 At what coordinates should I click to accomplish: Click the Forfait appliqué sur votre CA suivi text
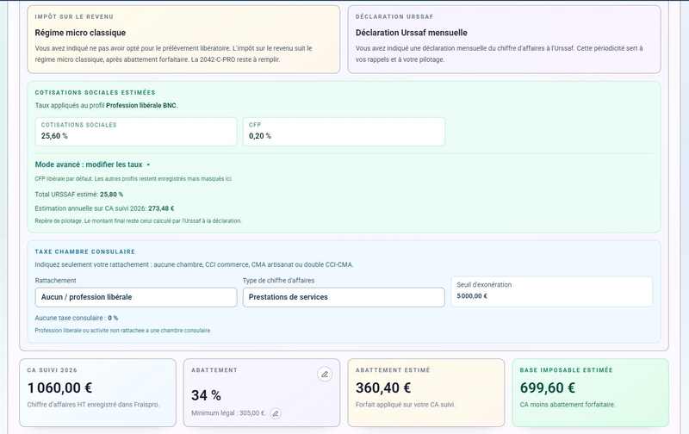[x=405, y=405]
